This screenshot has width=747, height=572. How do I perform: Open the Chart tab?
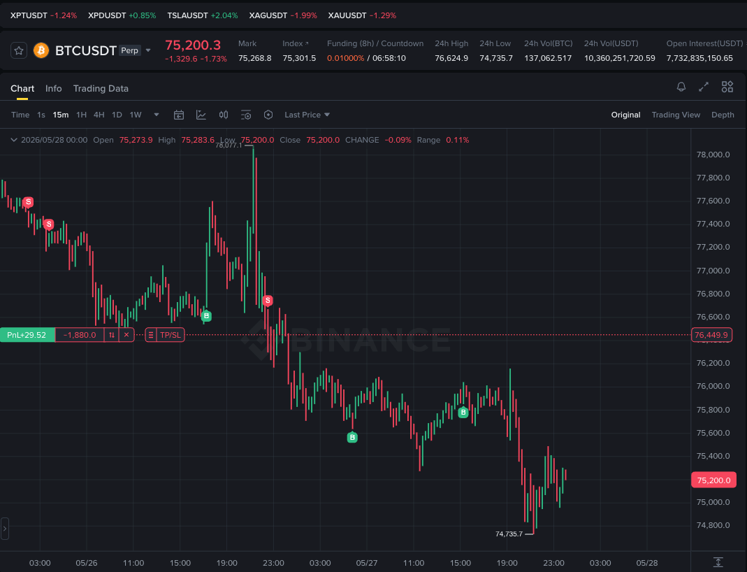click(x=22, y=89)
